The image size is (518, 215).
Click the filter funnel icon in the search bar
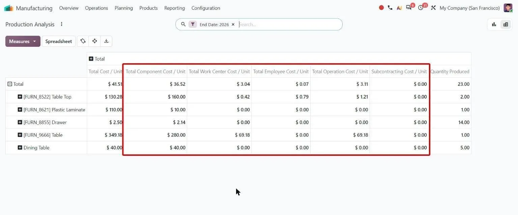tap(193, 24)
